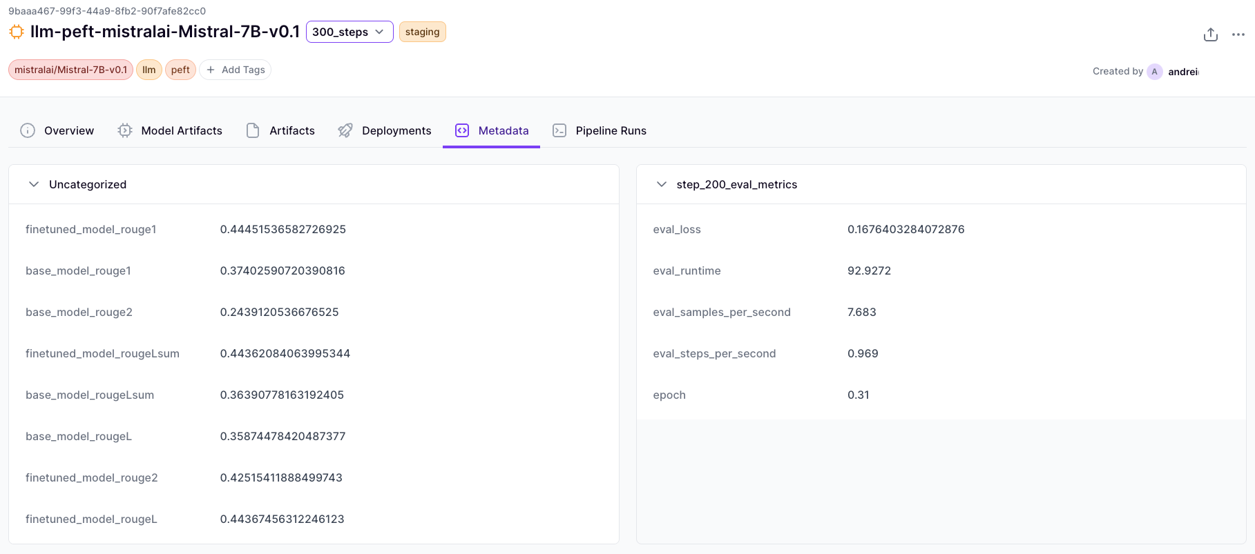Select the base_model_rougeL key
This screenshot has height=554, width=1255.
(x=79, y=436)
